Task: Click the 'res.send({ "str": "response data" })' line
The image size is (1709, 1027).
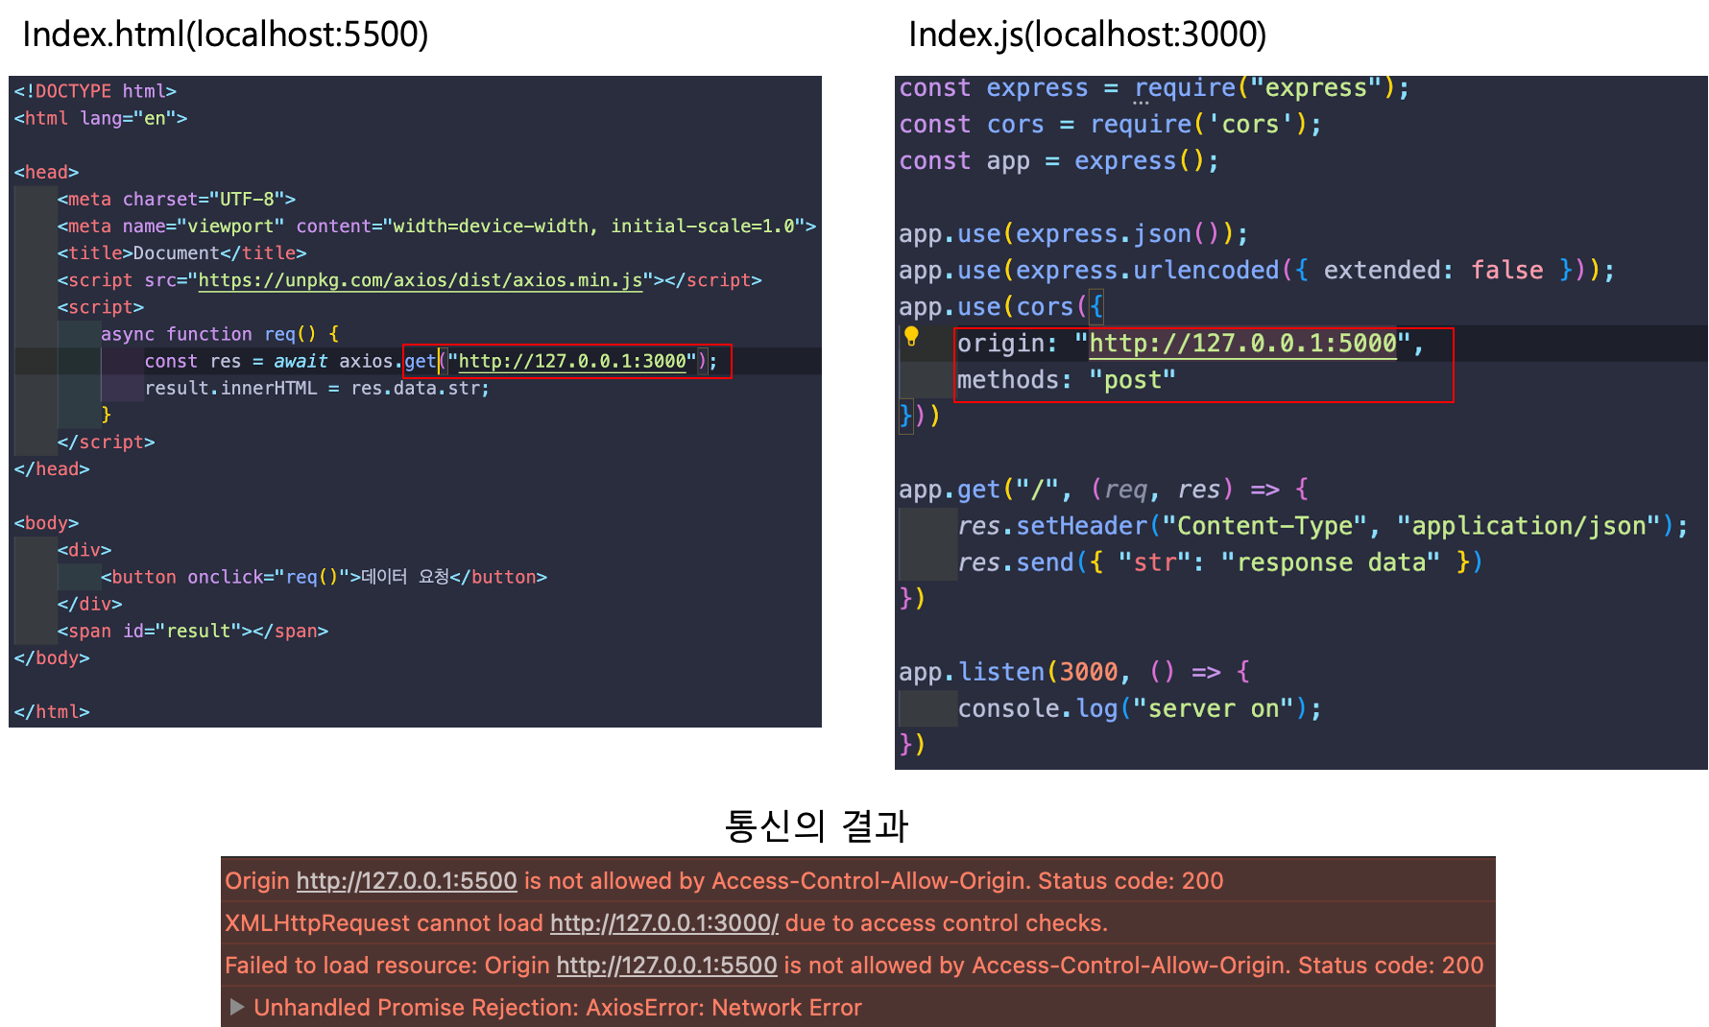Action: pyautogui.click(x=1220, y=562)
